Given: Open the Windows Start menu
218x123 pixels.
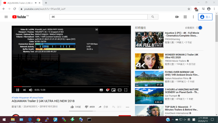Looking at the screenshot, I should tap(4, 120).
